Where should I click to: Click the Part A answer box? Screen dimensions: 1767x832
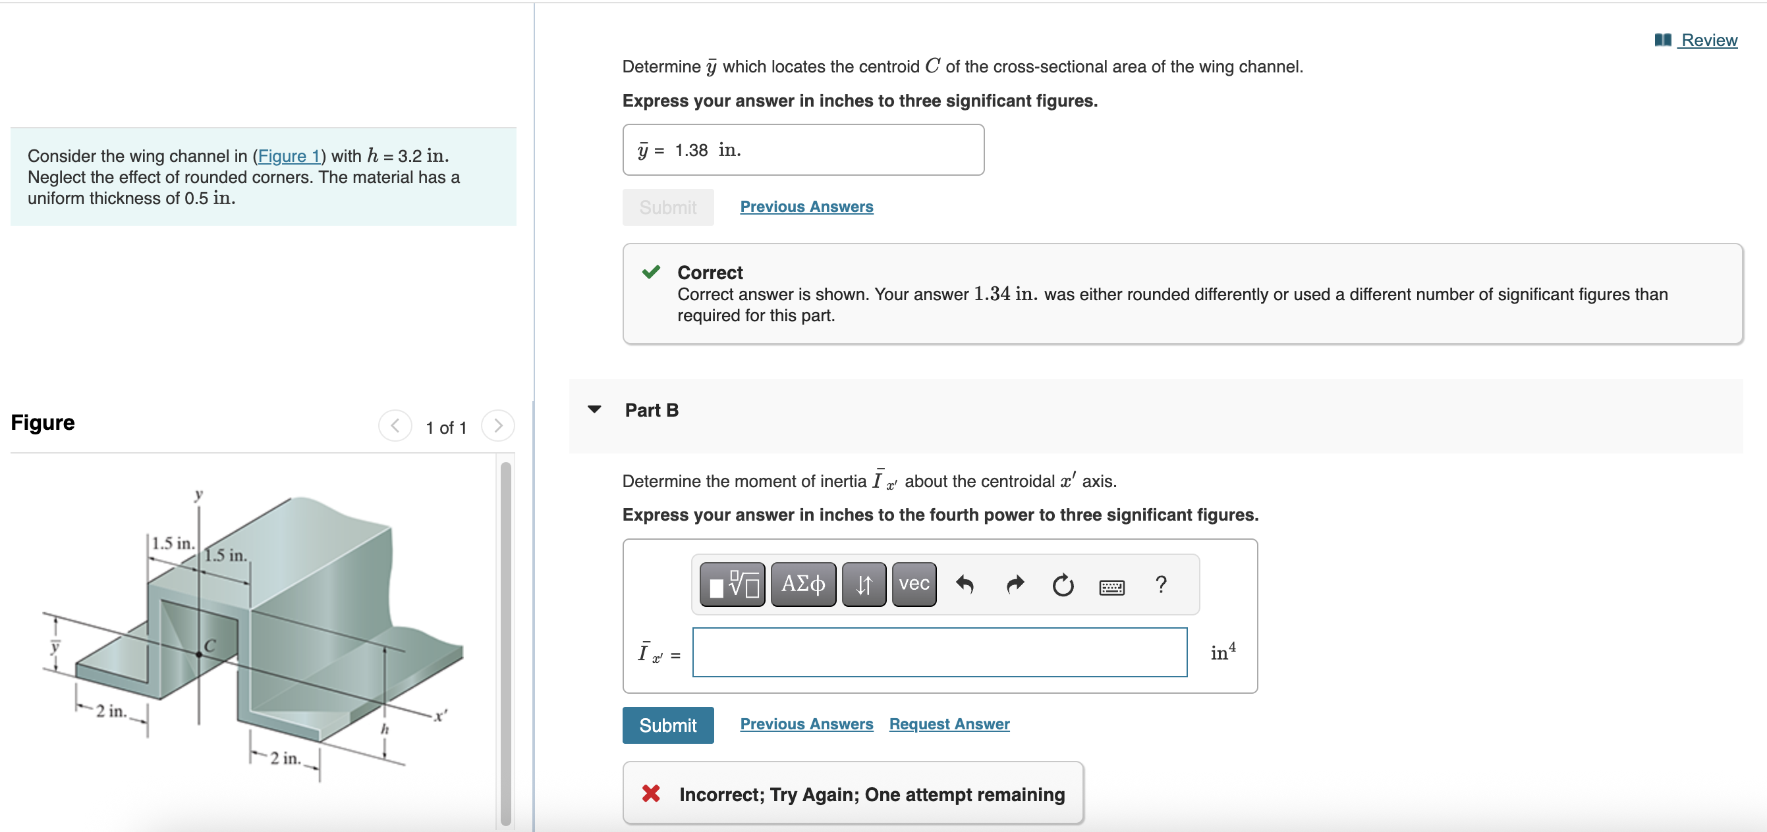pos(802,150)
